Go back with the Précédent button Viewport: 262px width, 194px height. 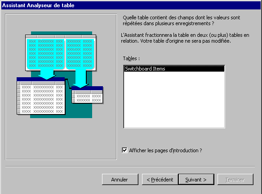pos(160,180)
